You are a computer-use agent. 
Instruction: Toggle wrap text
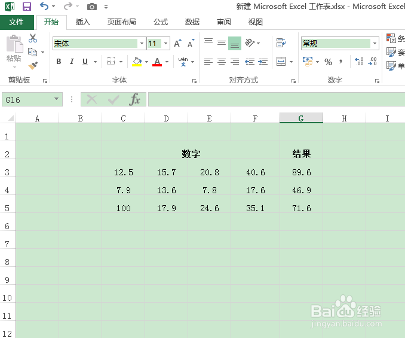[281, 43]
